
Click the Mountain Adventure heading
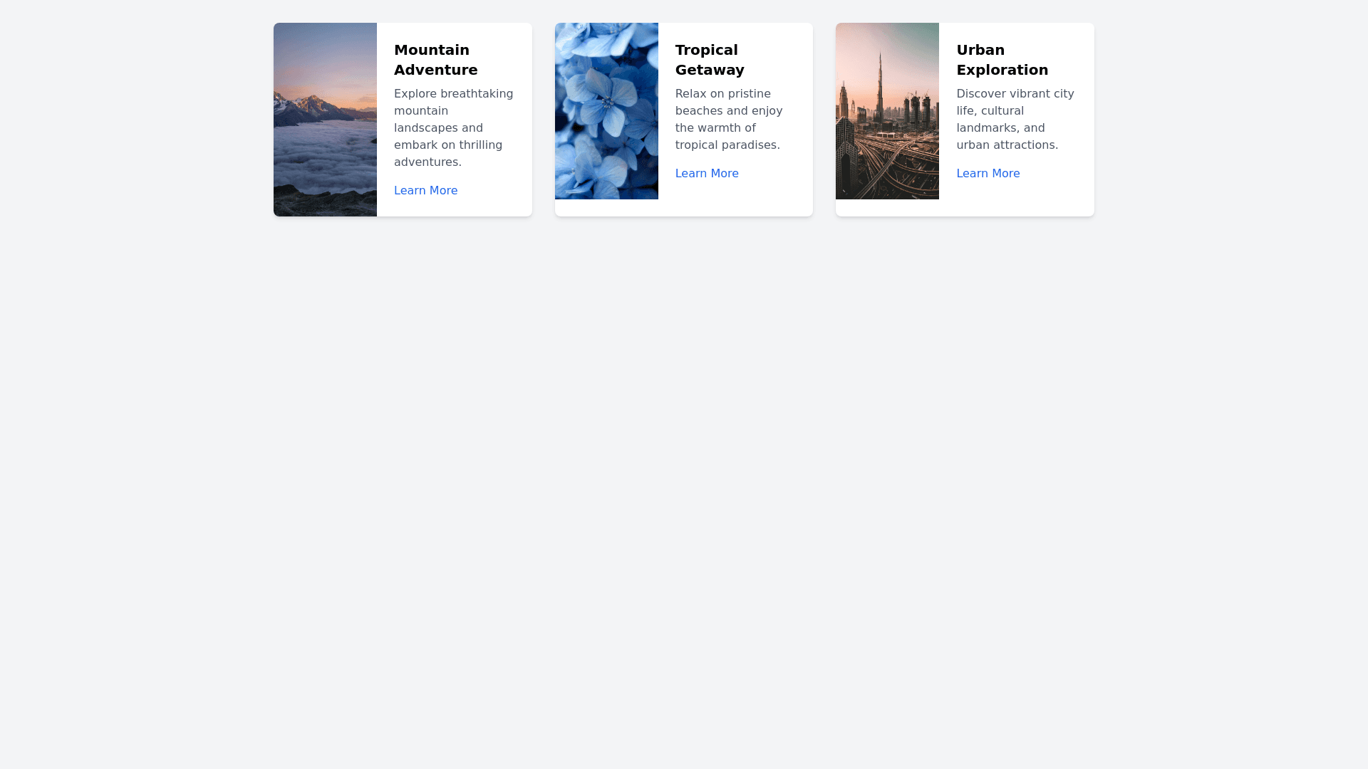tap(435, 60)
